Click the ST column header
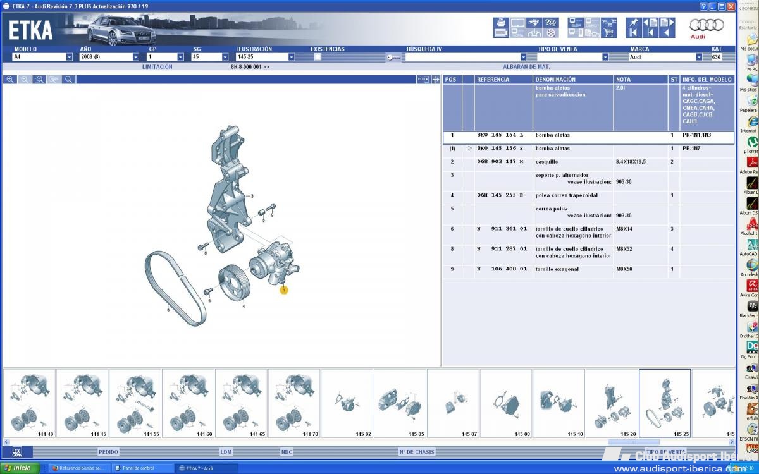Viewport: 759px width, 474px height. [674, 80]
